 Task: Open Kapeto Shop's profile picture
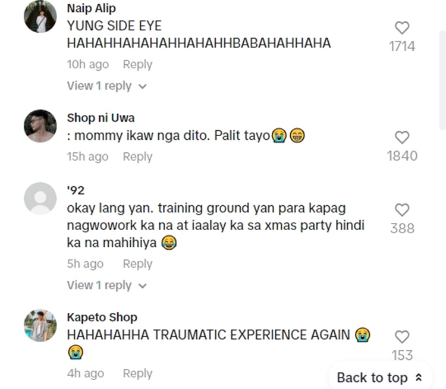tap(40, 325)
